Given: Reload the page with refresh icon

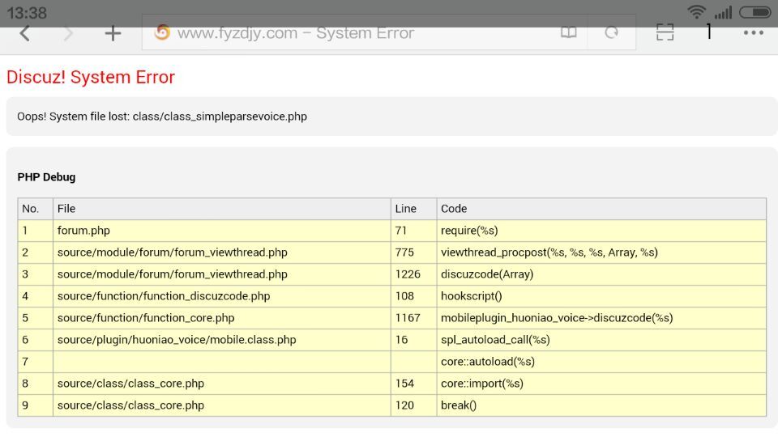Looking at the screenshot, I should (x=611, y=32).
